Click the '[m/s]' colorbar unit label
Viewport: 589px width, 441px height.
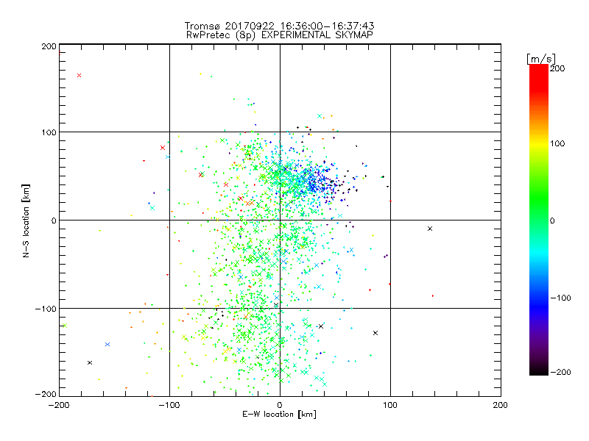[541, 59]
